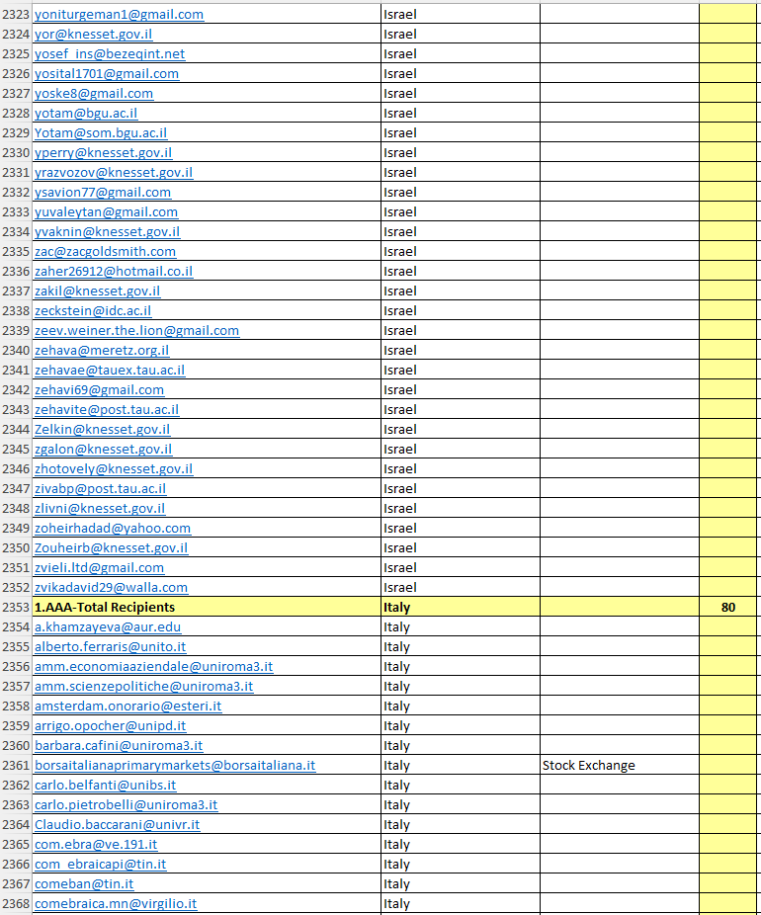Select the Israel cell in row 2323
Screen dimensions: 761x915
[461, 14]
